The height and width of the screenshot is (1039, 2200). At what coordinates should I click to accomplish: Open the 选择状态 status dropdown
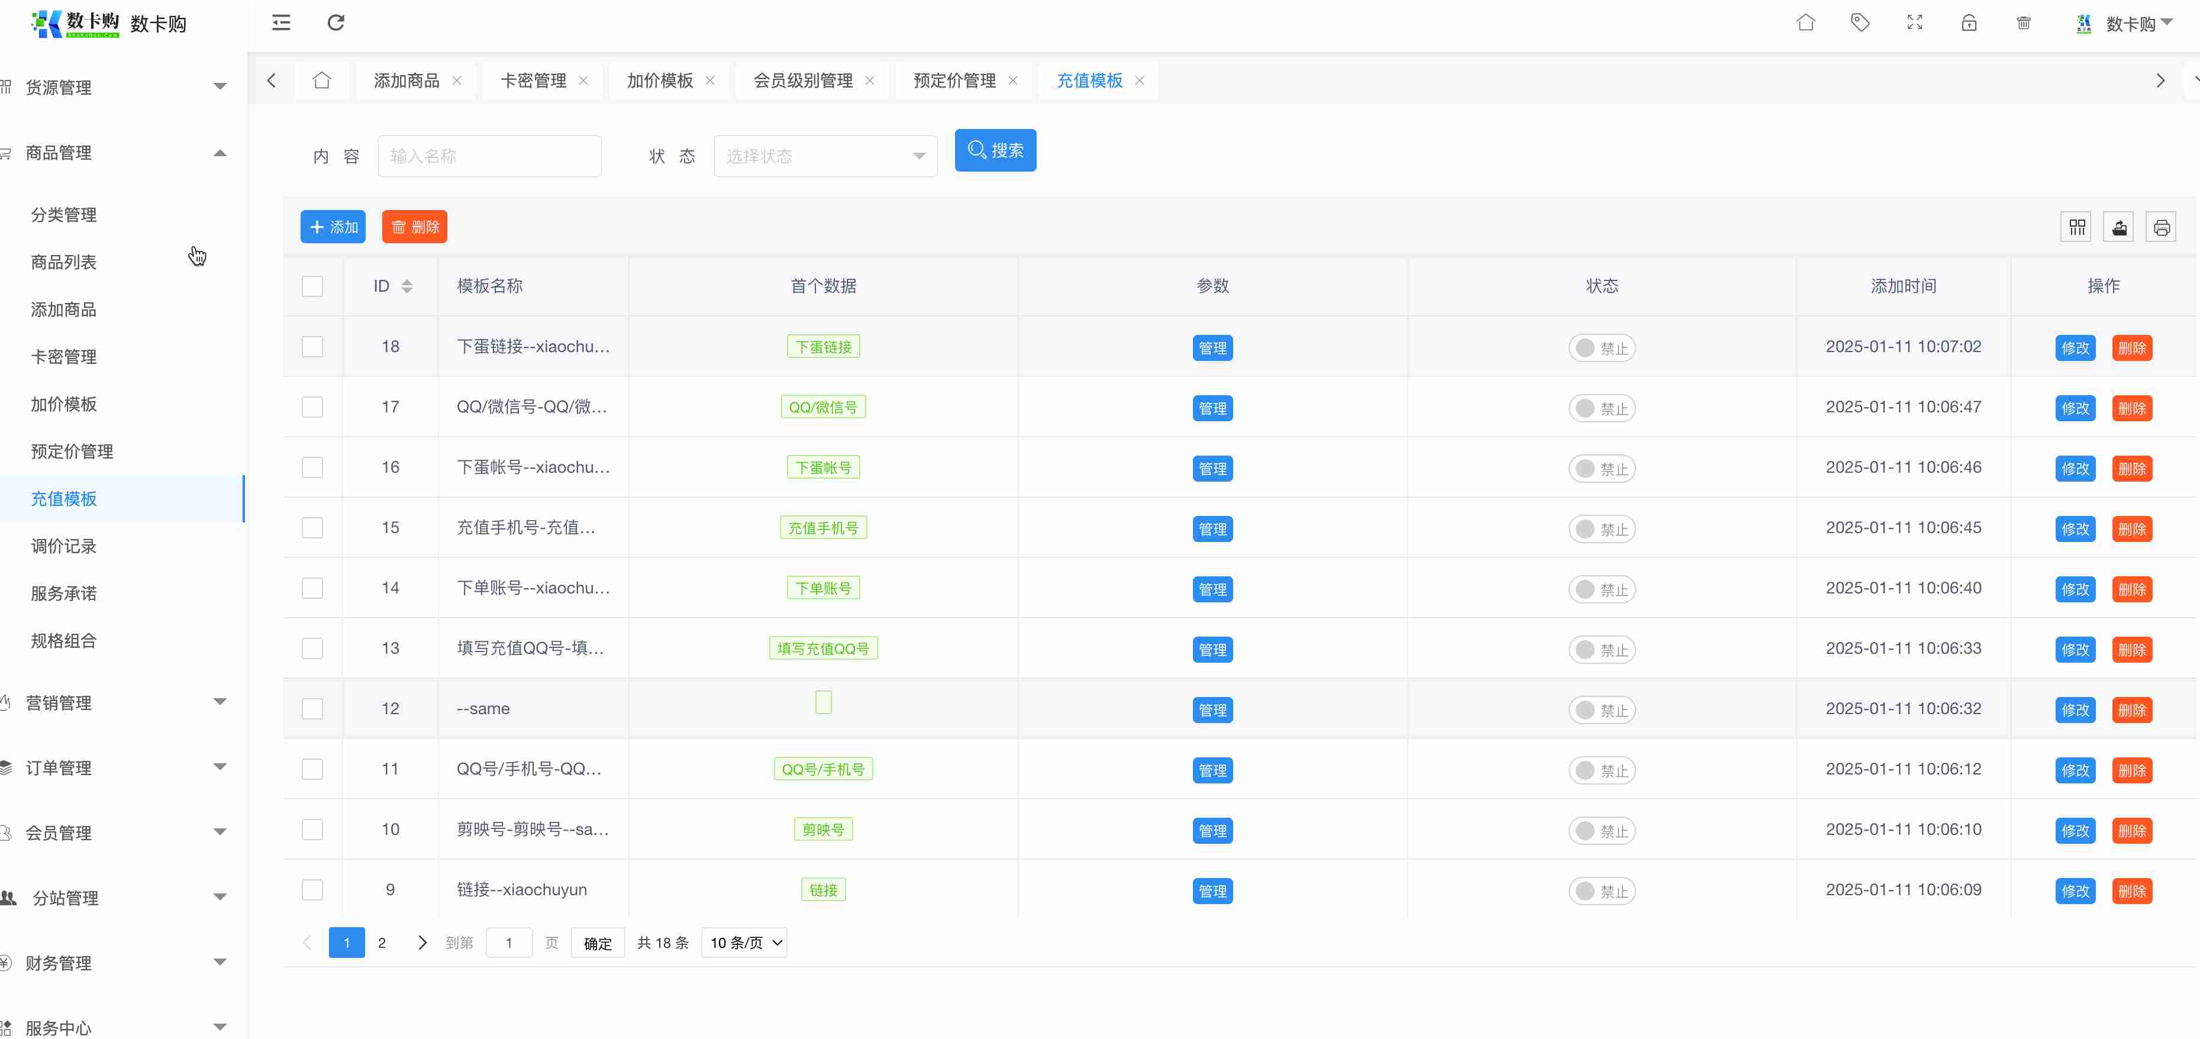(x=825, y=156)
